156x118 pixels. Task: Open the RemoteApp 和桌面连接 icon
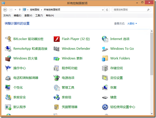8,49
